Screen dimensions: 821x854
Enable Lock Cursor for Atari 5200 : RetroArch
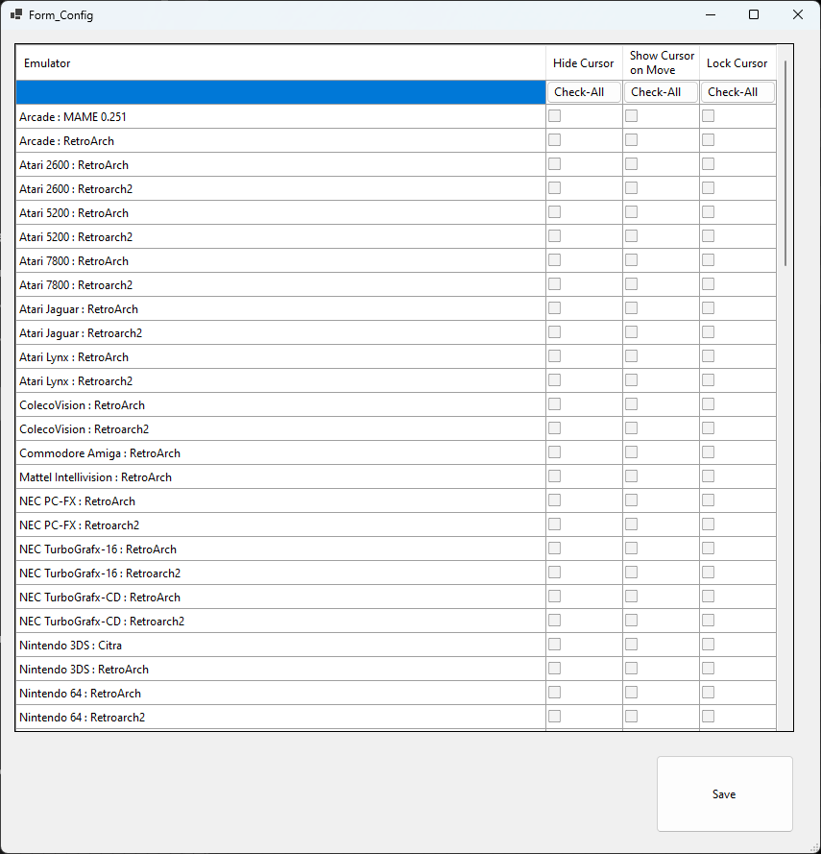pyautogui.click(x=708, y=212)
